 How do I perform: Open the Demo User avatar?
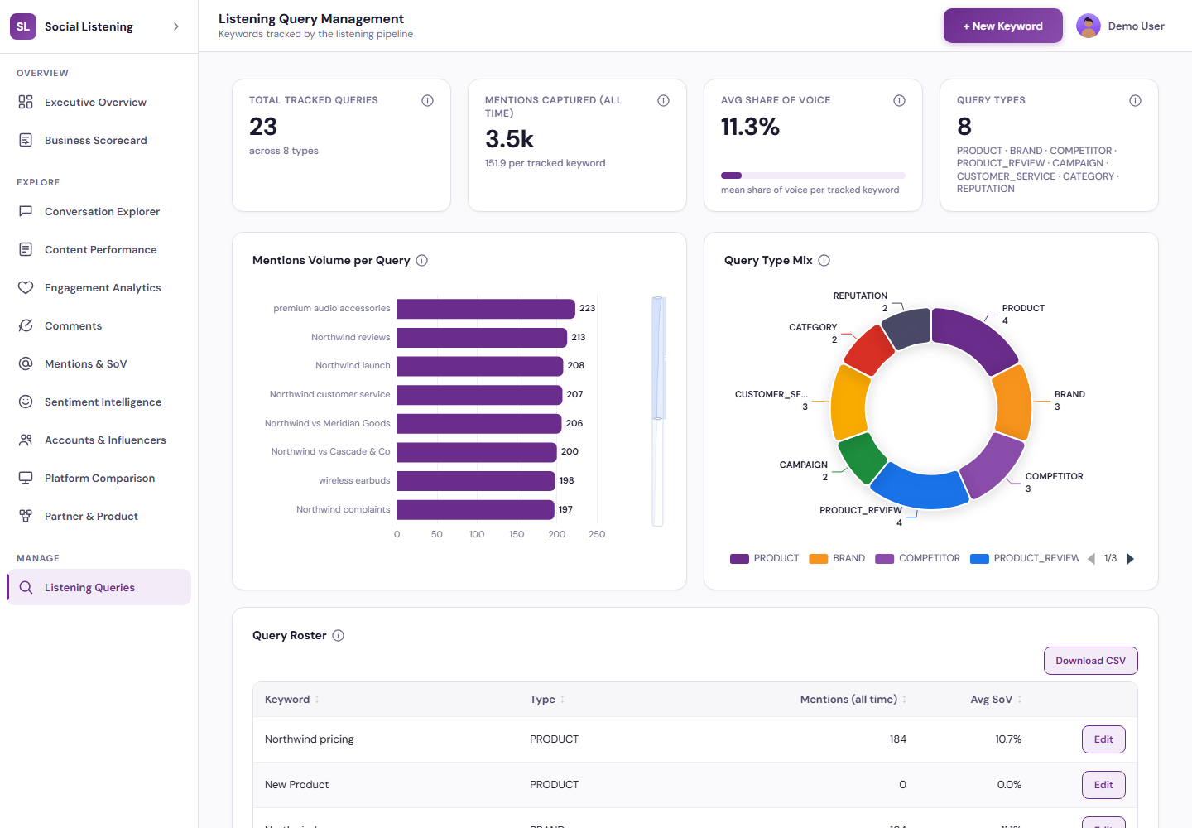[x=1088, y=26]
